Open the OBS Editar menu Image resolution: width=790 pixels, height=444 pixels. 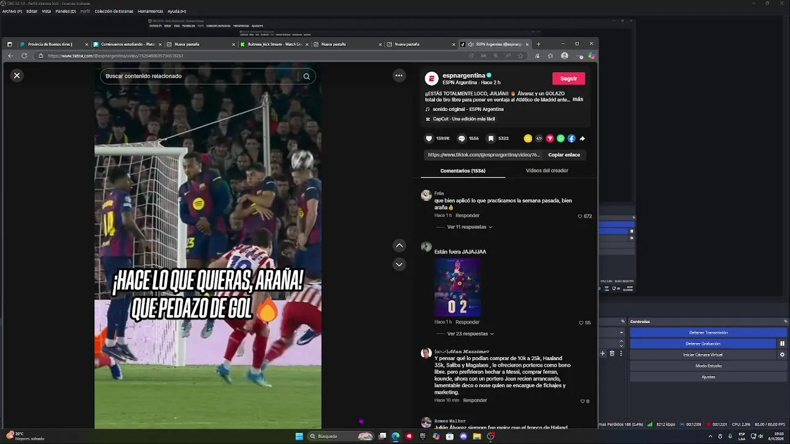click(31, 11)
